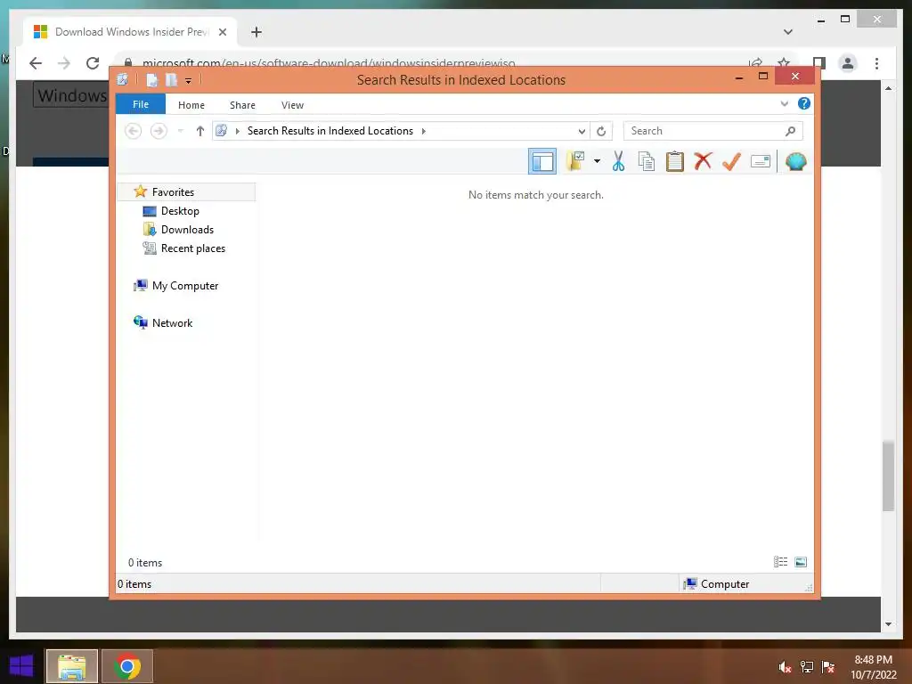Screen dimensions: 912x684
Task: Switch to details view icon
Action: pyautogui.click(x=780, y=562)
